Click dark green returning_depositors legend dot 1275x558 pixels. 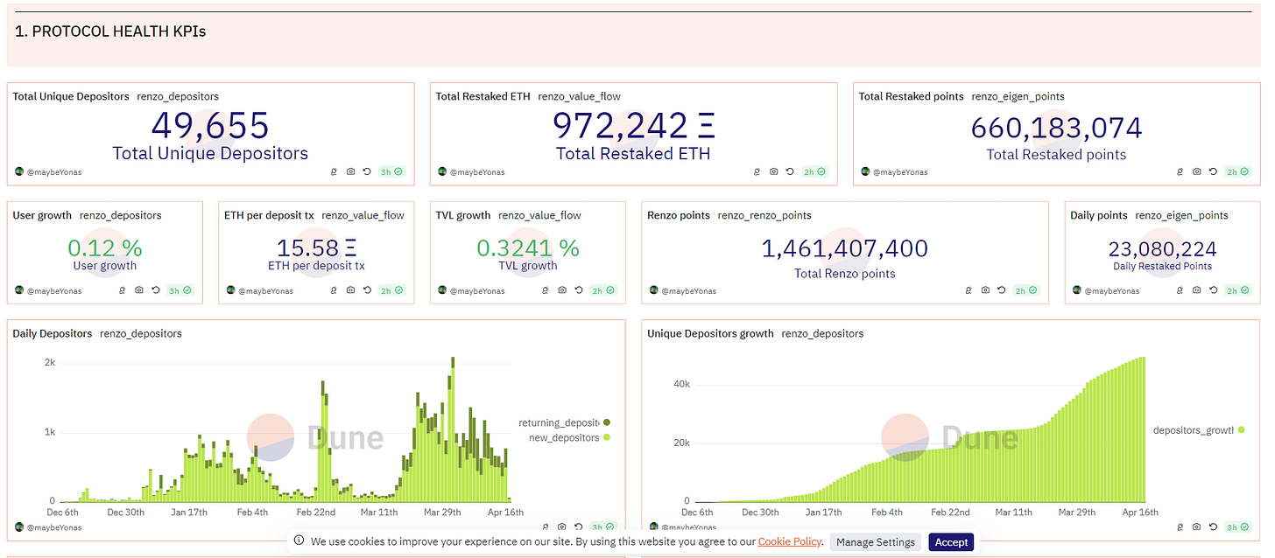pos(606,422)
